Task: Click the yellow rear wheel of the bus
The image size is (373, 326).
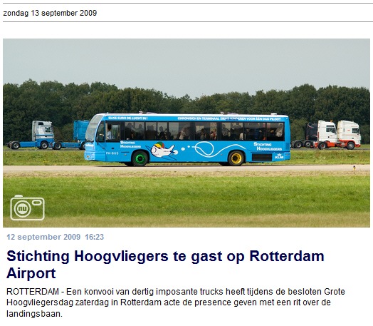Action: pyautogui.click(x=236, y=158)
